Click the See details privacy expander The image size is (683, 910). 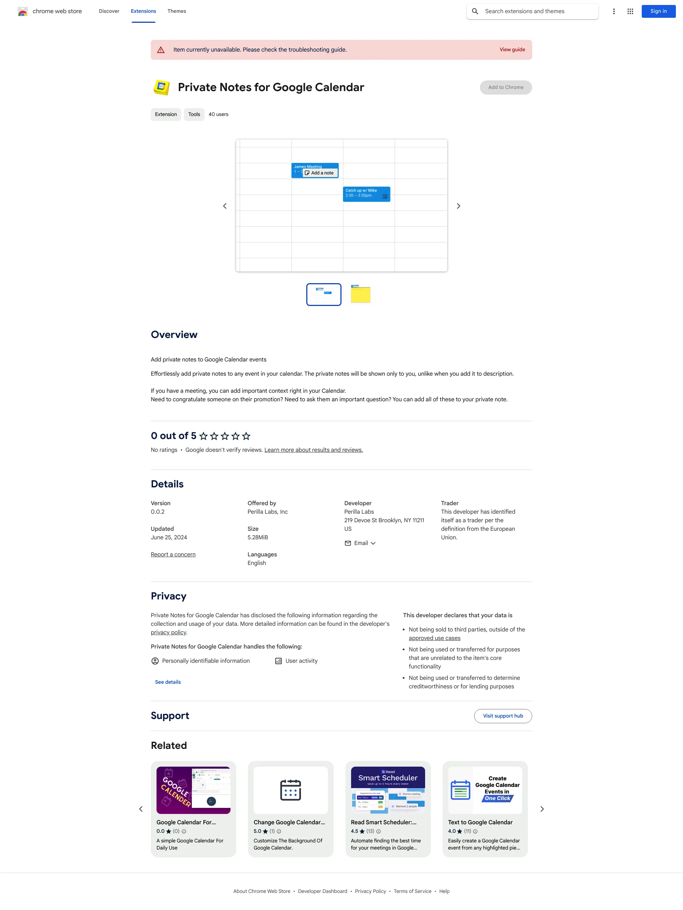pyautogui.click(x=168, y=682)
